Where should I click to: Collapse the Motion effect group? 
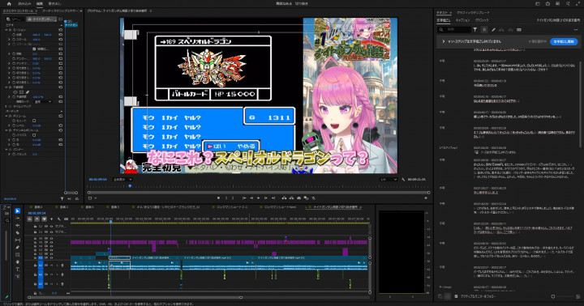coord(6,30)
